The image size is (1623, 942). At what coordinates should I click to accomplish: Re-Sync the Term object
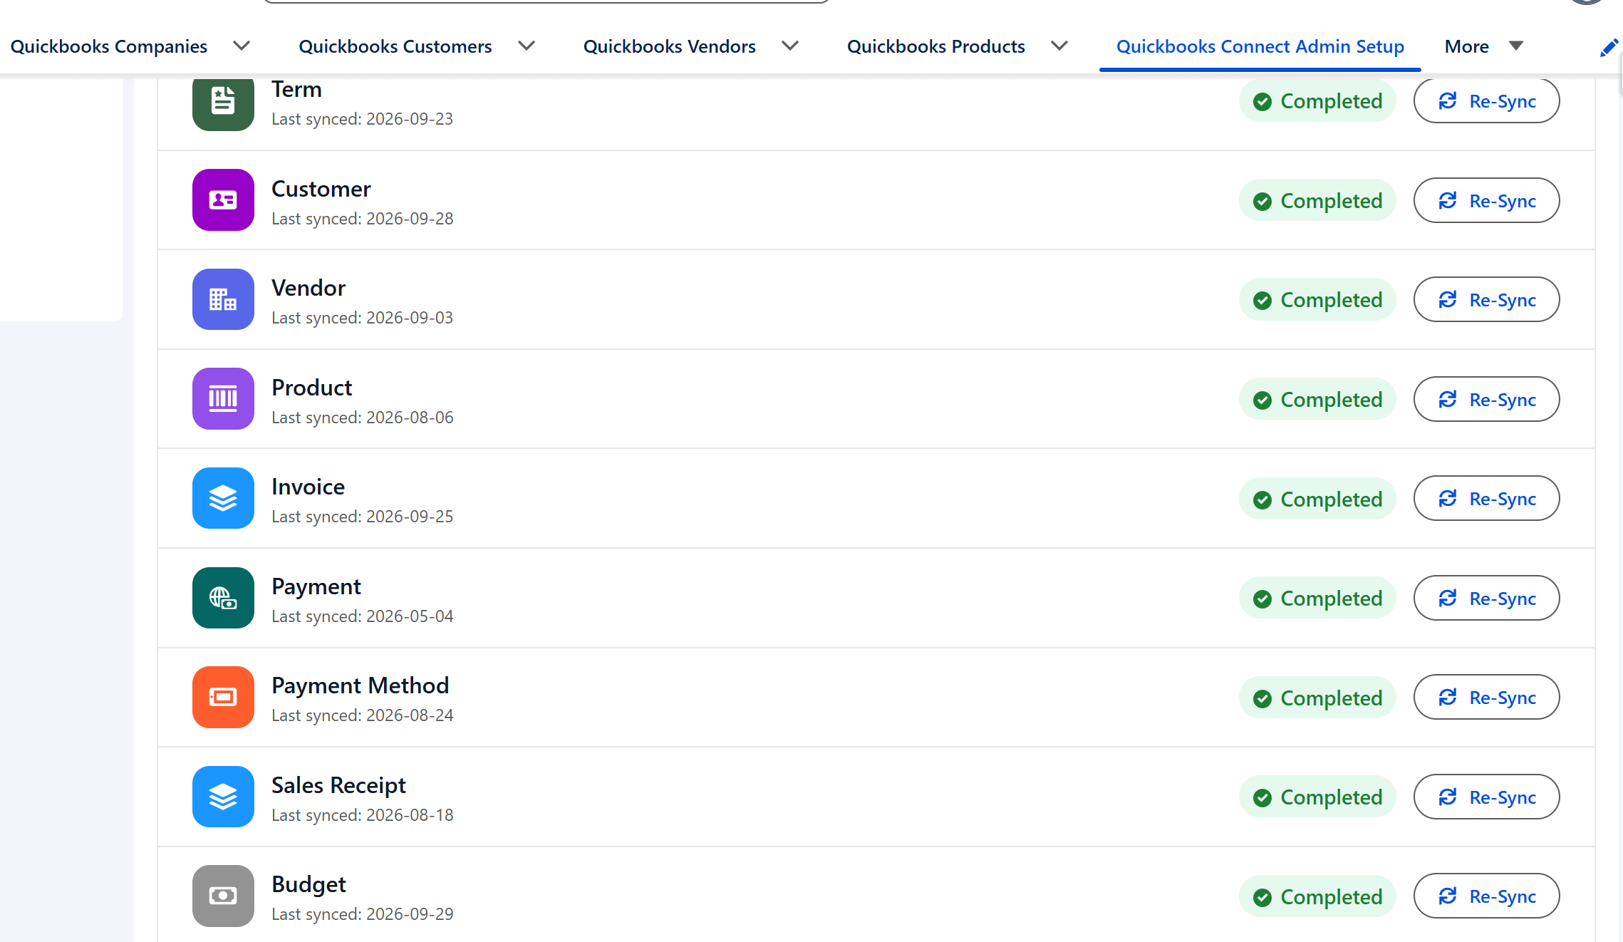1486,101
